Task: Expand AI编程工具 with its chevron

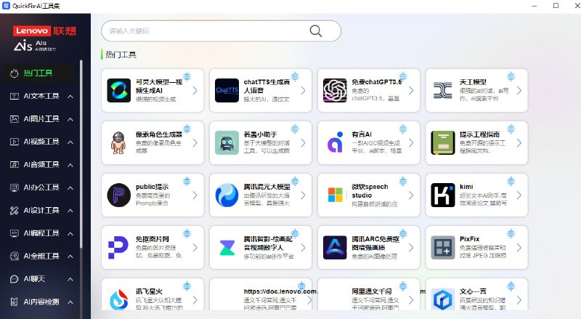Action: (x=70, y=234)
